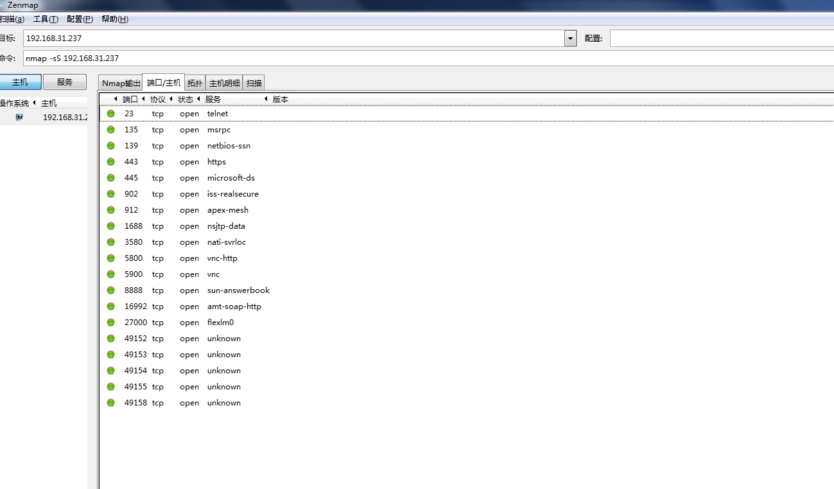
Task: Click the green status icon for port 49152
Action: click(111, 339)
